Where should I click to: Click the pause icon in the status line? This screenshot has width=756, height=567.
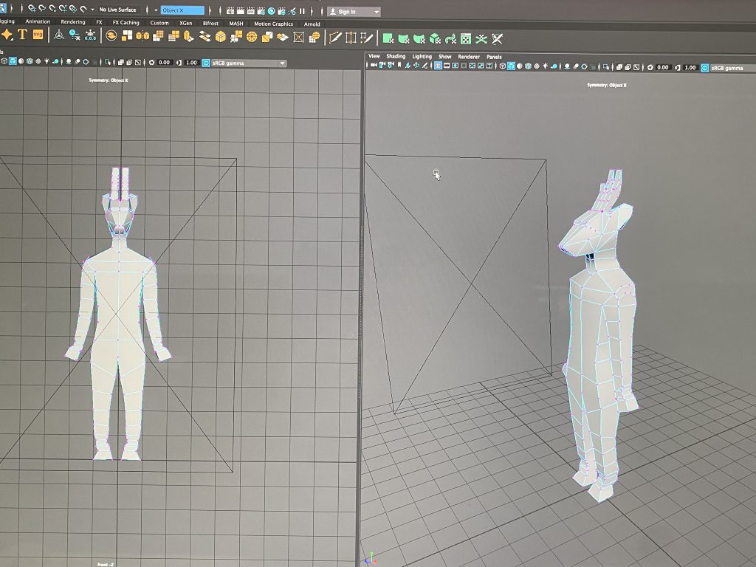click(302, 11)
